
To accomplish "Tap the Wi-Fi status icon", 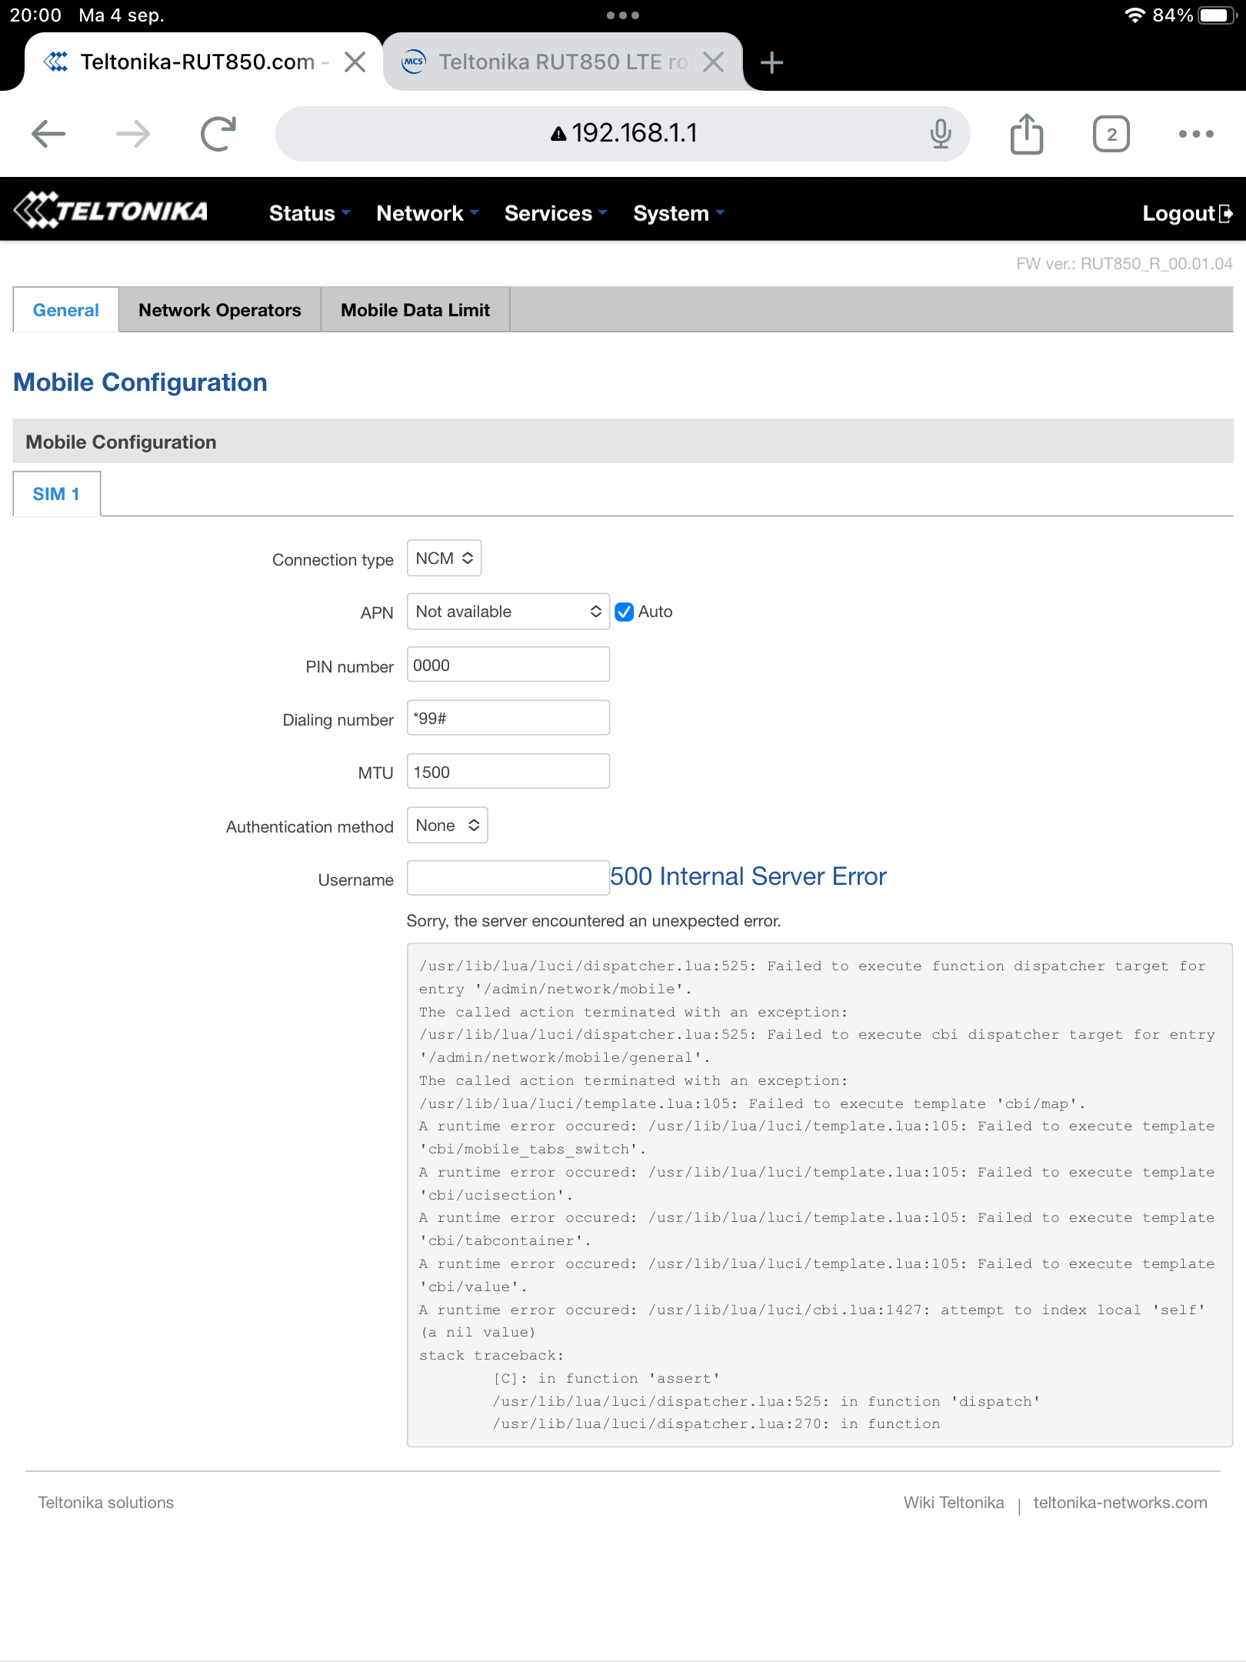I will [x=1134, y=15].
